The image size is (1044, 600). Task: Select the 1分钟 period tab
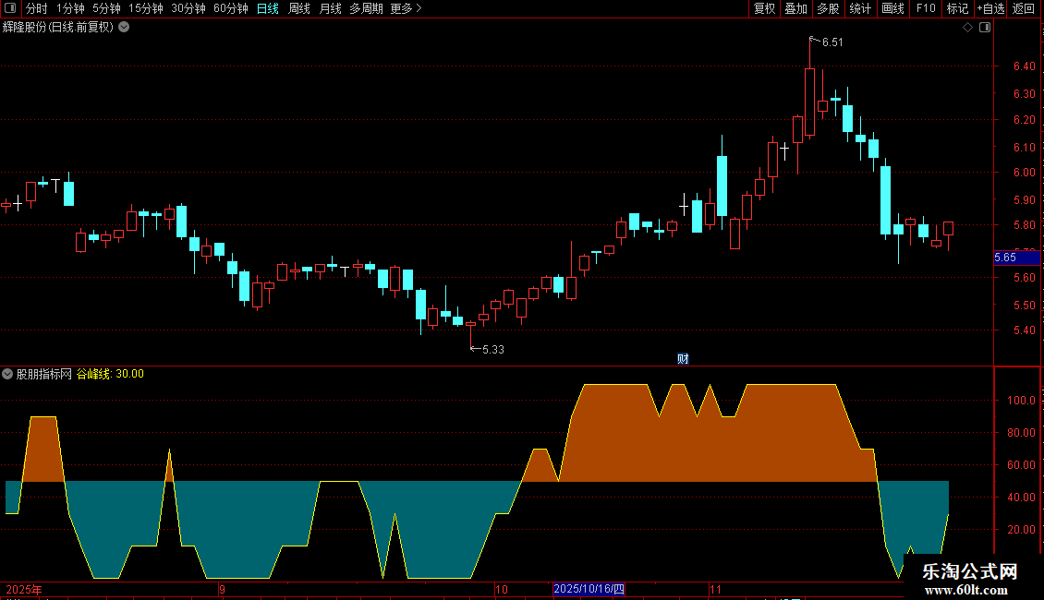click(x=70, y=8)
